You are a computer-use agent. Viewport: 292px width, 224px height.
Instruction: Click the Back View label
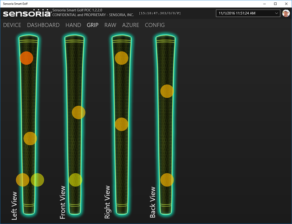pos(153,202)
